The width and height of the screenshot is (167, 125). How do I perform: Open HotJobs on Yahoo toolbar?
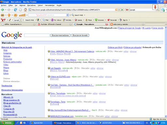pyautogui.click(x=67, y=20)
